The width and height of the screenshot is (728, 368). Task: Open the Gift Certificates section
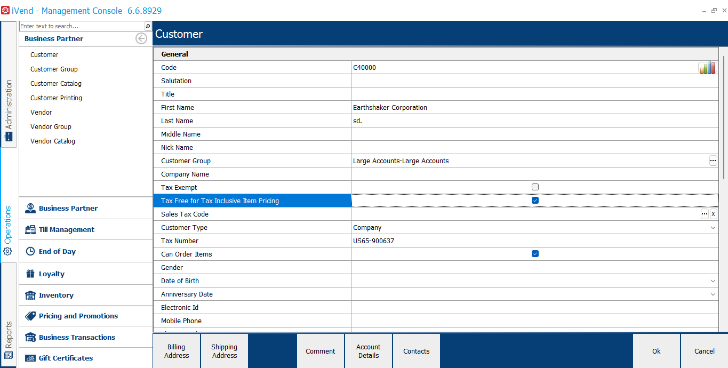point(86,358)
